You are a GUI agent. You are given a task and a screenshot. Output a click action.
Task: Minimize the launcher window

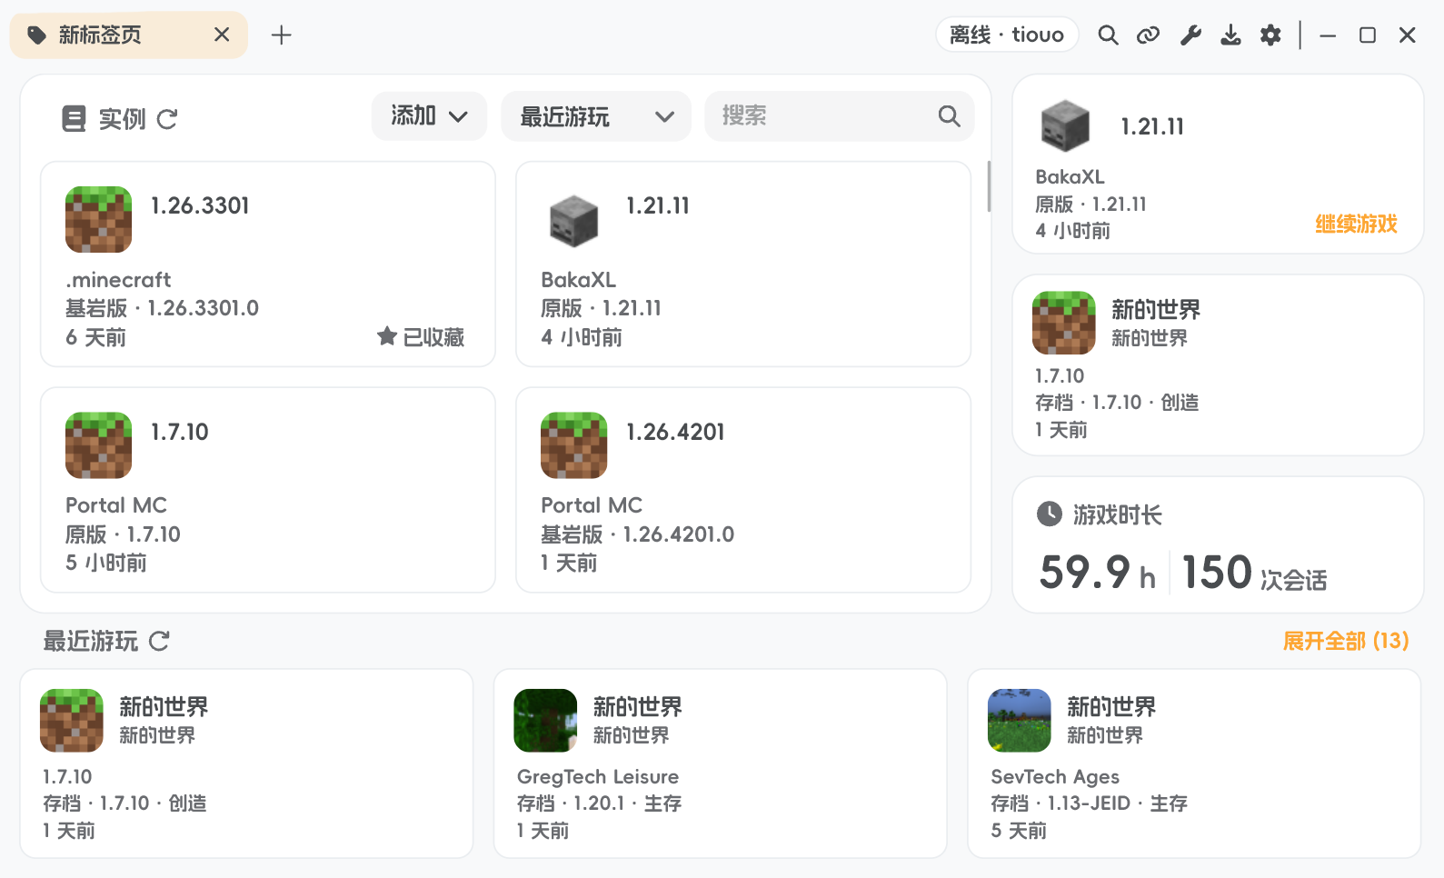pyautogui.click(x=1328, y=35)
